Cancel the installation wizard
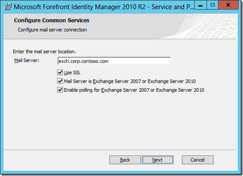The height and width of the screenshot is (176, 243). (198, 160)
